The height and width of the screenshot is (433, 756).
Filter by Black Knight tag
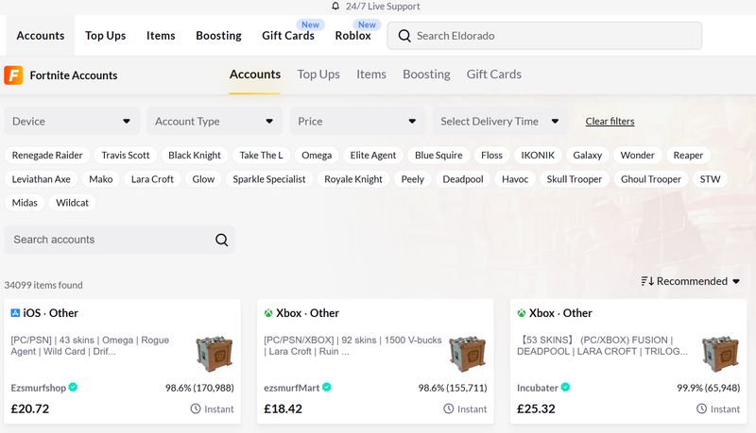[x=195, y=155]
